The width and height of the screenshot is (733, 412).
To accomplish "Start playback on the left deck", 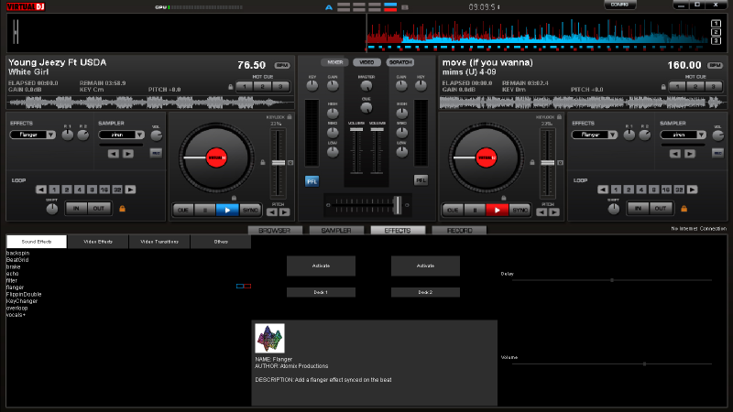I will click(x=227, y=211).
